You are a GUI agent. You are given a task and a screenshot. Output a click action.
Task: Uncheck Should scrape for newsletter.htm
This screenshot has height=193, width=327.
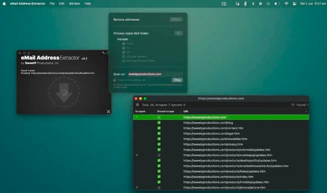click(159, 139)
